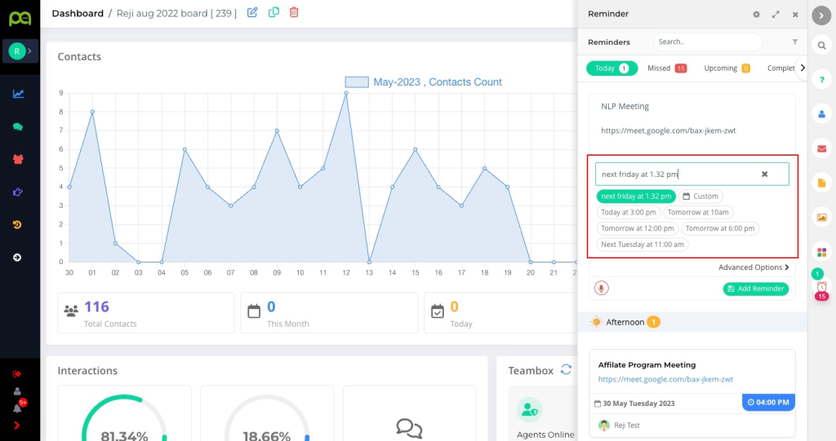The image size is (836, 441).
Task: Click the NLP Meeting reminder title
Action: click(x=625, y=107)
